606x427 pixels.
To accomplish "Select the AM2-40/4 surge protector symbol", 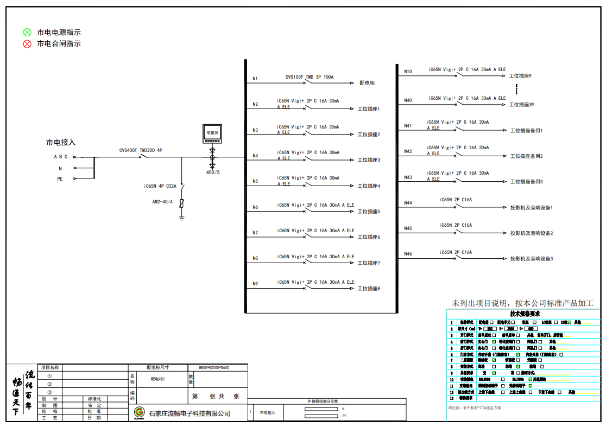I will [x=182, y=203].
